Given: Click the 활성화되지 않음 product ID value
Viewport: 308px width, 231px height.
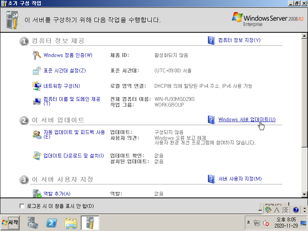Looking at the screenshot, I should point(171,55).
